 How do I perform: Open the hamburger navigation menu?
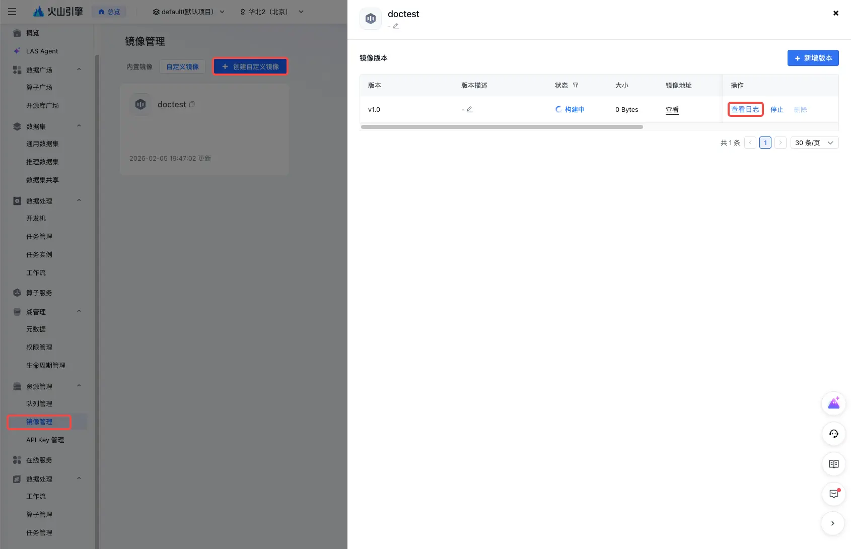click(x=12, y=12)
